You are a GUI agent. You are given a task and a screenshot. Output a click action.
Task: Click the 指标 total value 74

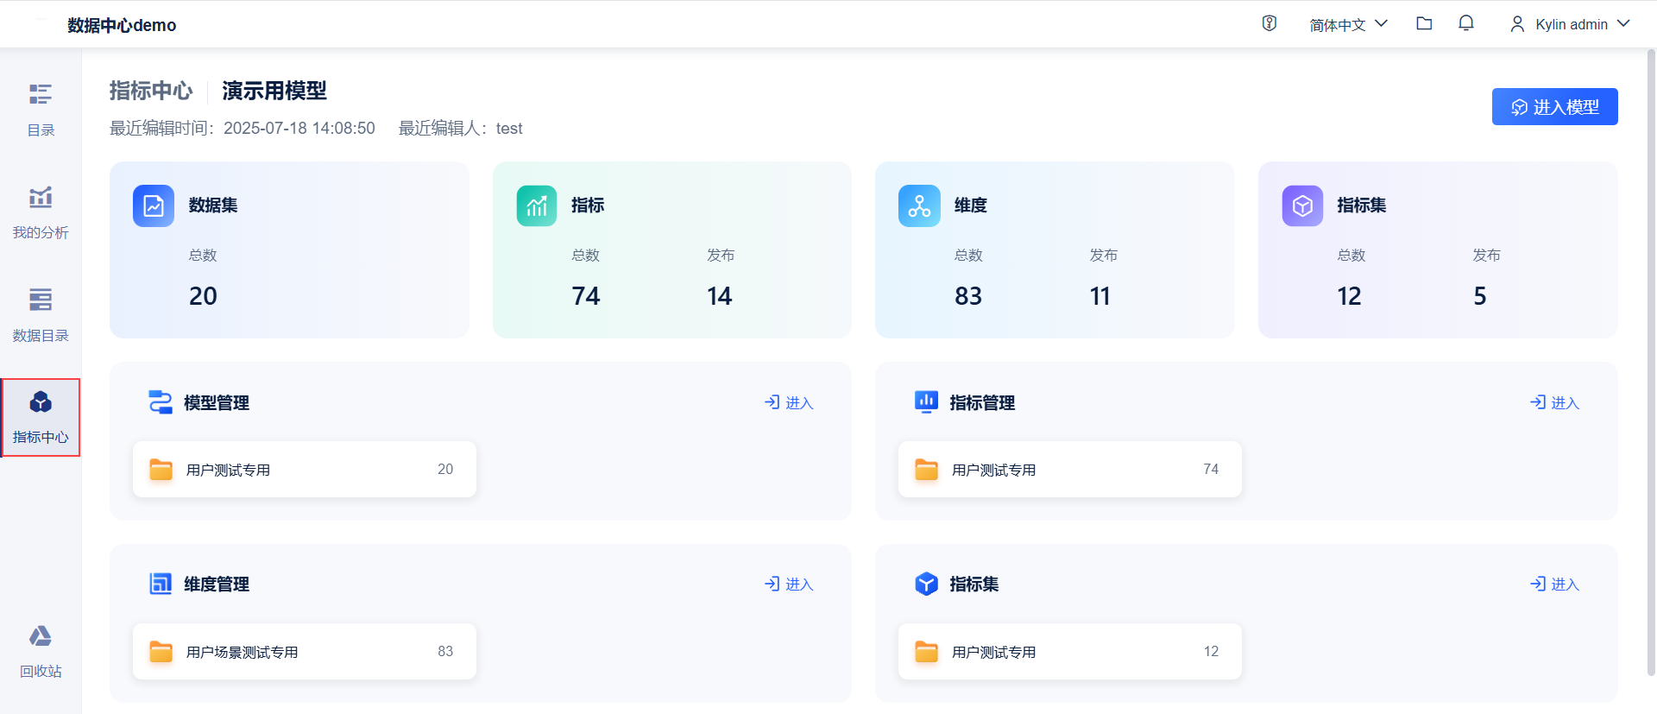coord(586,296)
